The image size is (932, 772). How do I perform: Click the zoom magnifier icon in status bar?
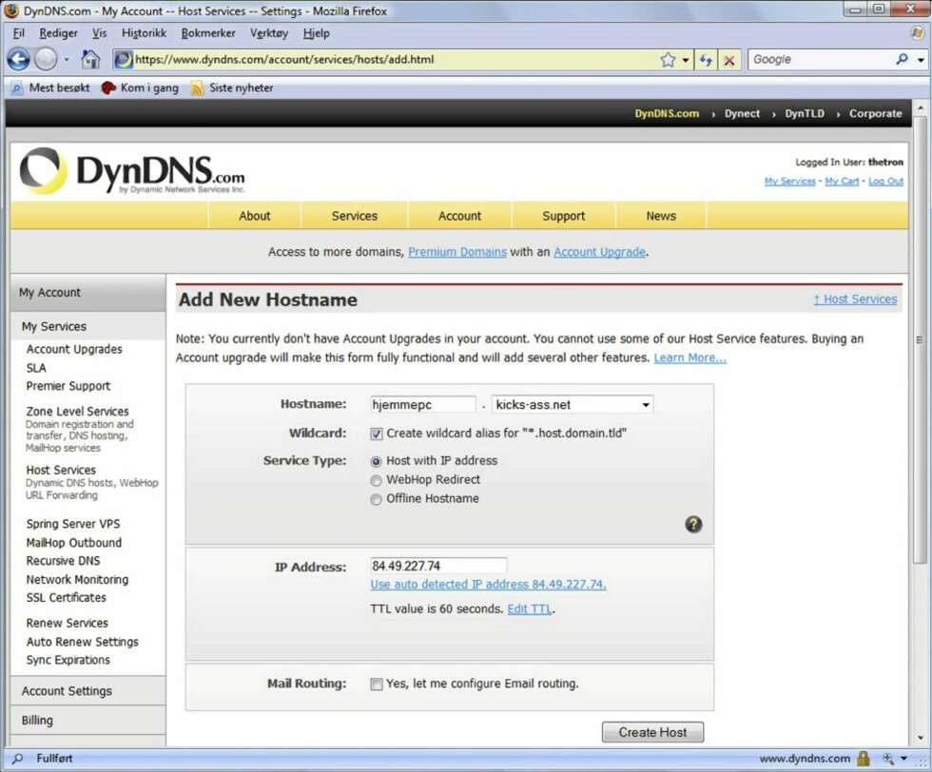click(x=888, y=759)
